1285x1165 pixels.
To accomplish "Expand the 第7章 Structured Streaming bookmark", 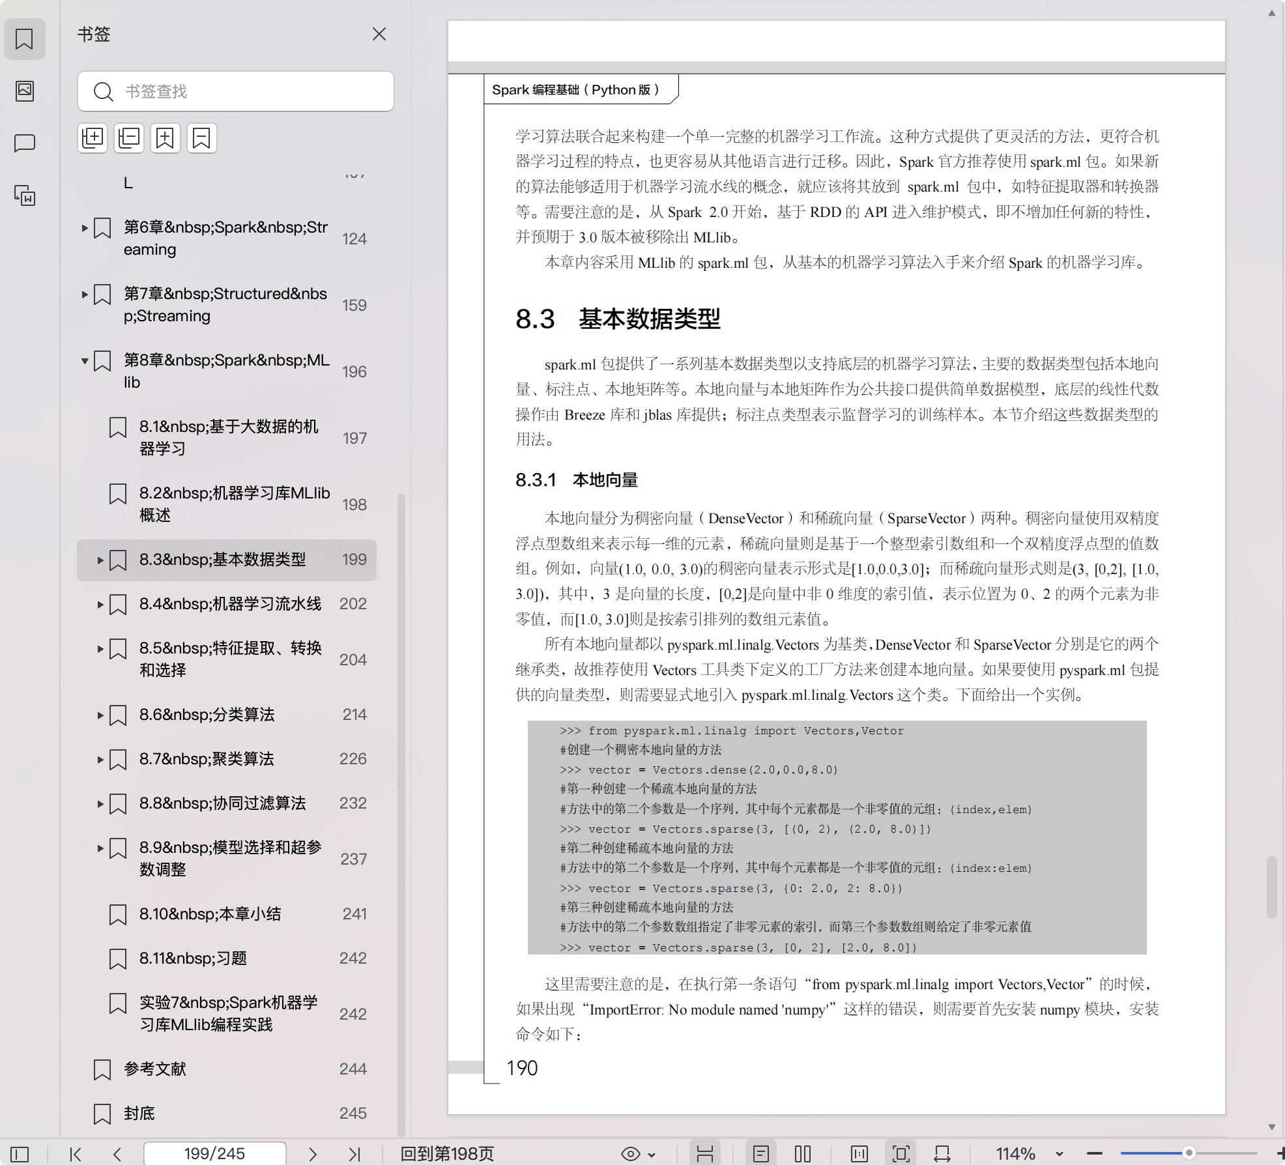I will click(85, 295).
